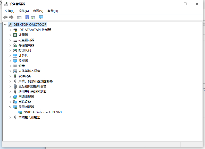Open the 操作(A) menu
Viewport: 205px width, 149px height.
pos(24,11)
